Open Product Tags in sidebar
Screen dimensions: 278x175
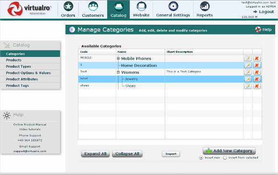click(x=30, y=86)
